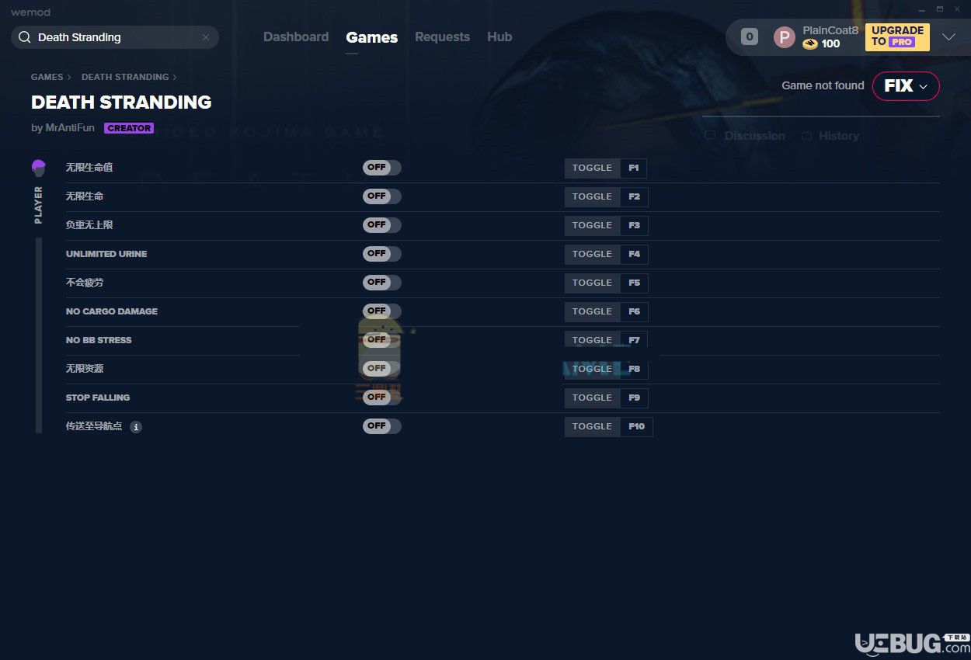This screenshot has width=971, height=660.
Task: Turn on No Cargo Damage switch
Action: point(382,311)
